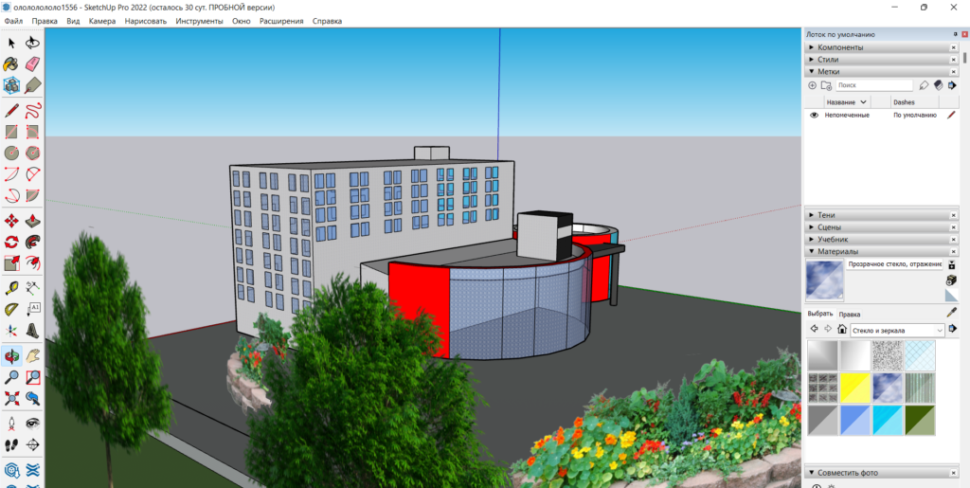Activate the Orbit tool
This screenshot has height=488, width=970.
coord(11,355)
